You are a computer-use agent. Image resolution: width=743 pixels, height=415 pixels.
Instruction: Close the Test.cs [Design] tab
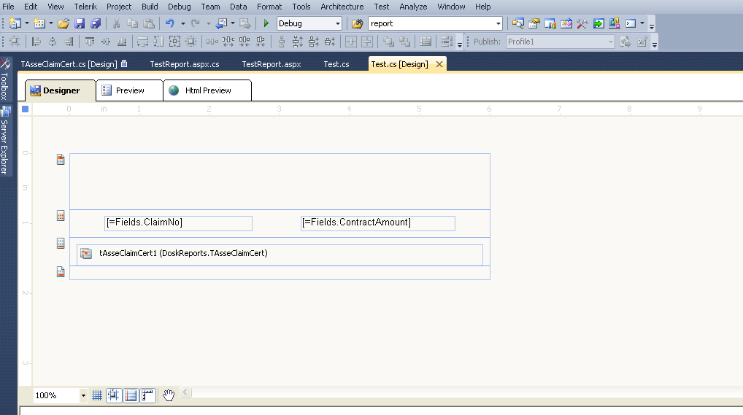[439, 64]
